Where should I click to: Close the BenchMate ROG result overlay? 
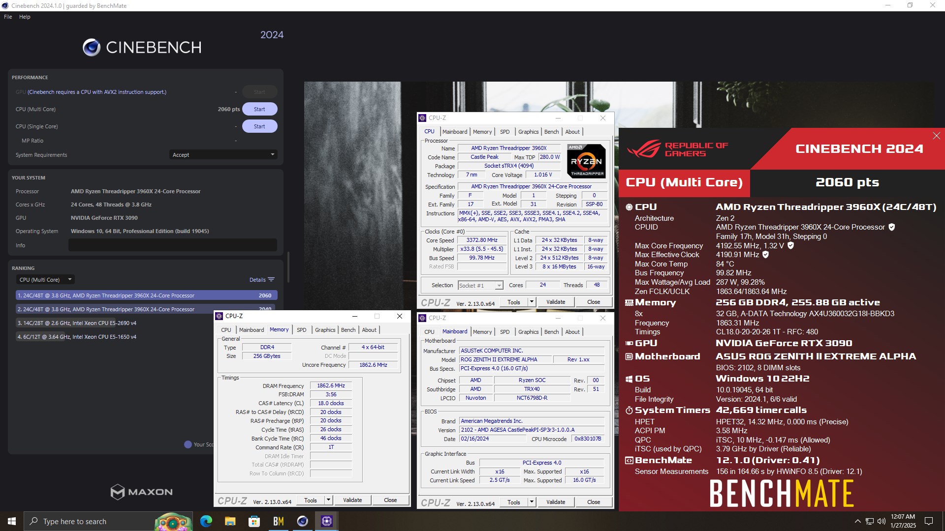pos(936,136)
